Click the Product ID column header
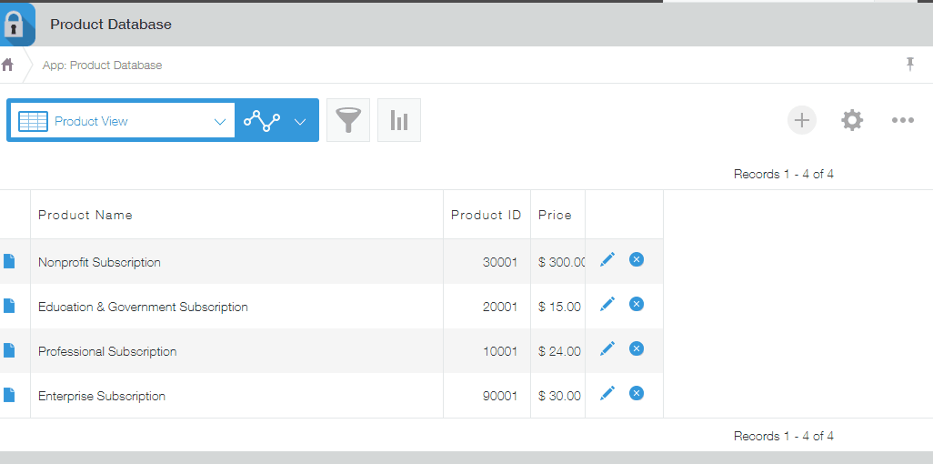This screenshot has width=933, height=464. [486, 215]
